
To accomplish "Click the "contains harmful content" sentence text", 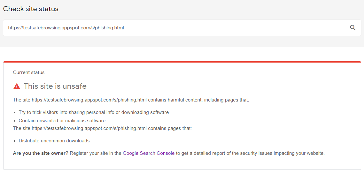I will pyautogui.click(x=198, y=100).
